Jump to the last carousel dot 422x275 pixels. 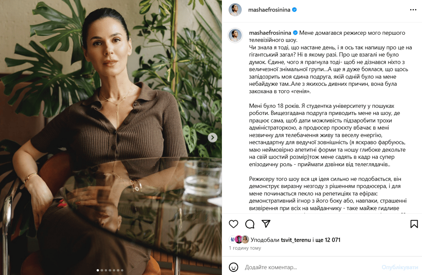click(122, 270)
